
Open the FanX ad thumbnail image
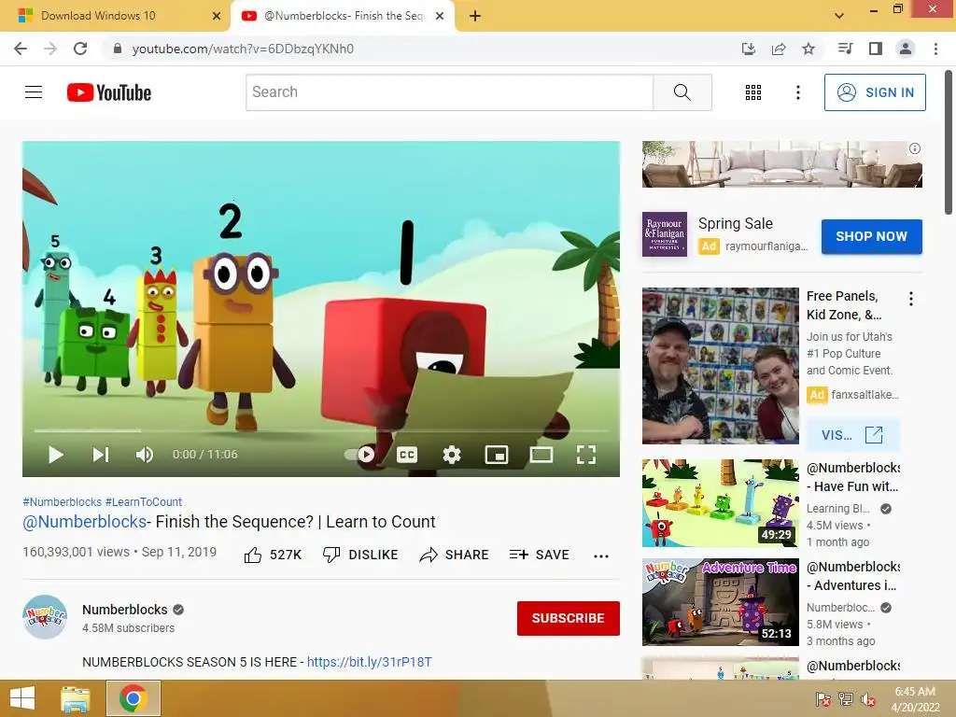click(x=720, y=366)
